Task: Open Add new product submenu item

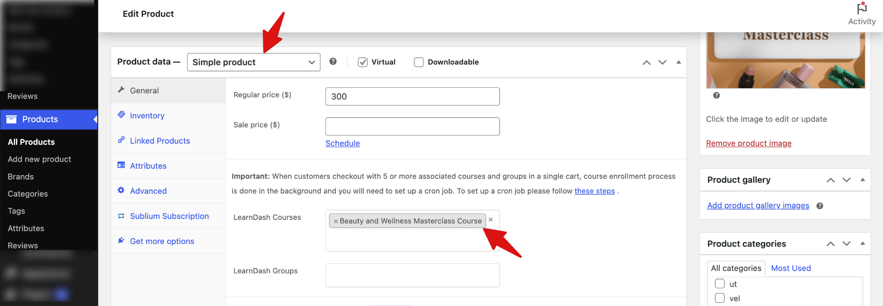Action: [39, 159]
